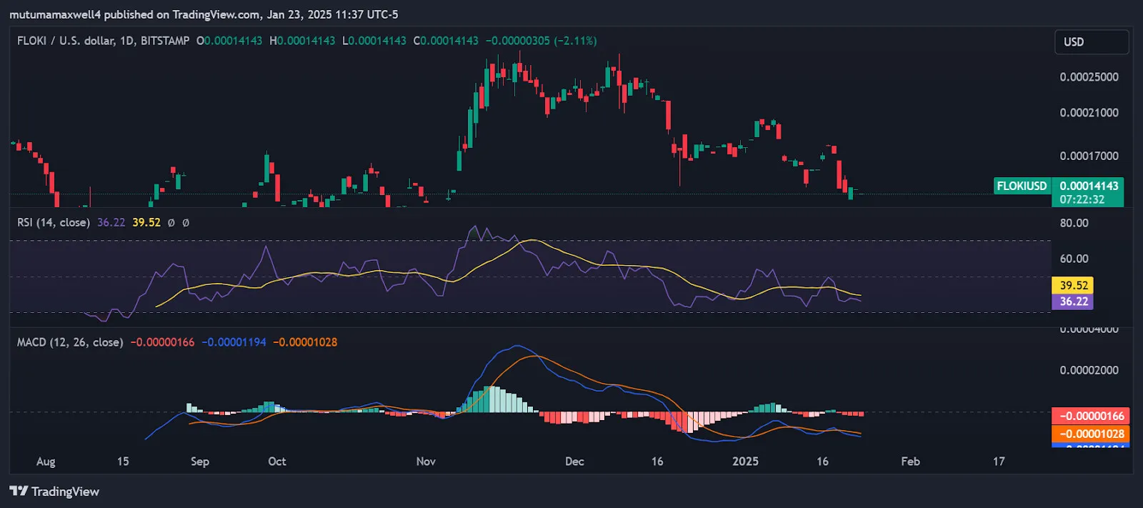Click the open price O0.00014143 in header
This screenshot has height=508, width=1143.
click(229, 41)
